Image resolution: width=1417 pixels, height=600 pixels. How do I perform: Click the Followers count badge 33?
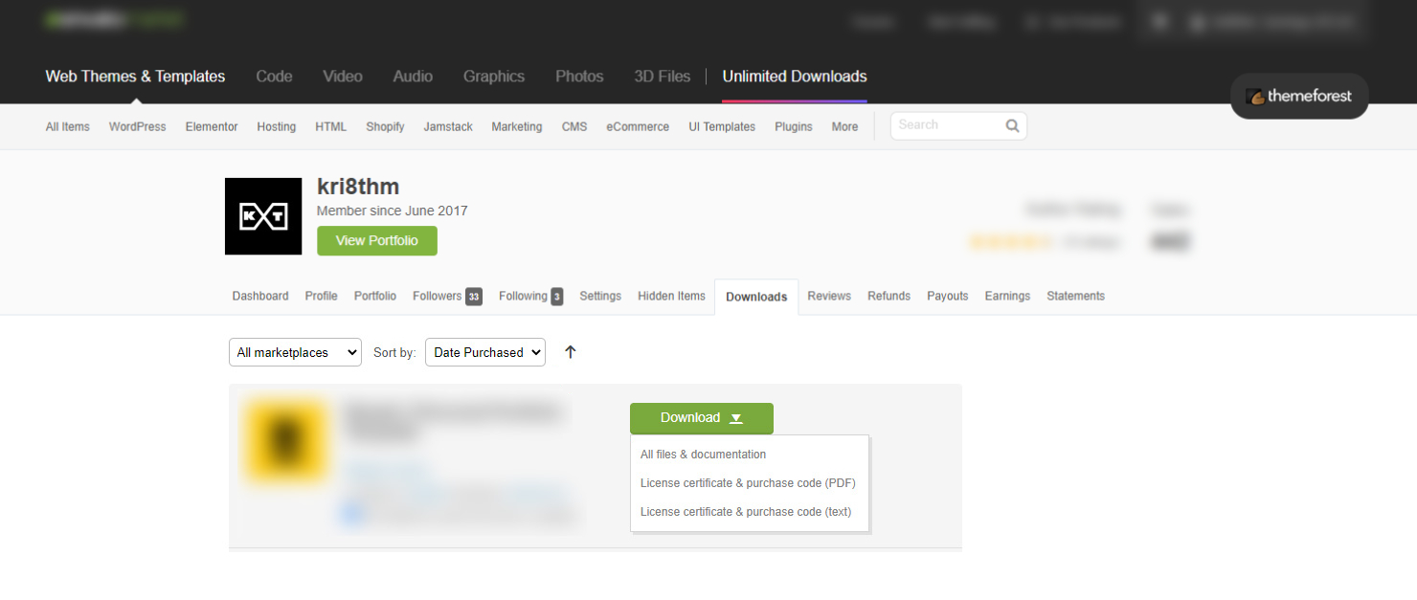tap(474, 297)
